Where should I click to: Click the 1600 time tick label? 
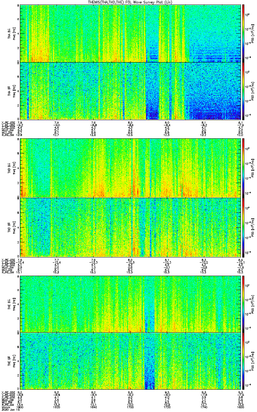click(x=20, y=407)
